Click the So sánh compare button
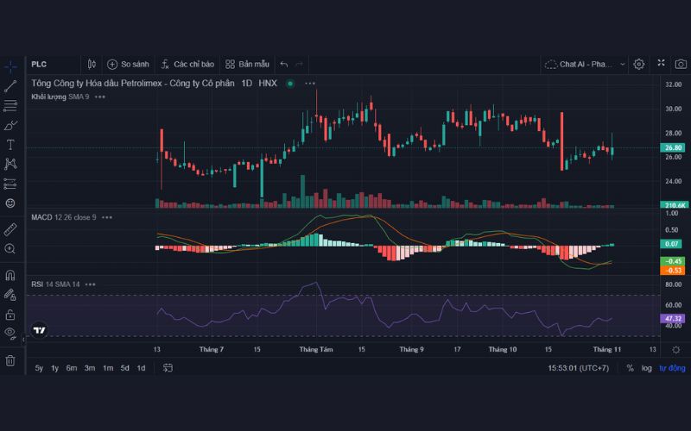Viewport: 691px width, 431px height. coord(128,64)
